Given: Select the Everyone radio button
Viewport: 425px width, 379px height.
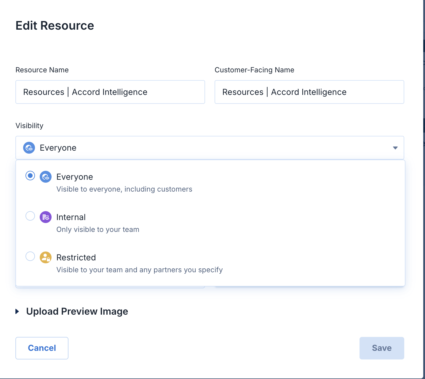Looking at the screenshot, I should click(x=30, y=176).
